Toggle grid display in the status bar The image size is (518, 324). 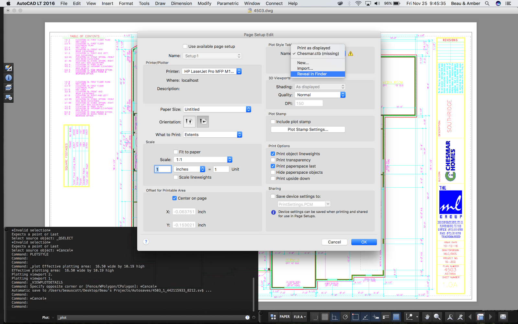click(x=325, y=317)
